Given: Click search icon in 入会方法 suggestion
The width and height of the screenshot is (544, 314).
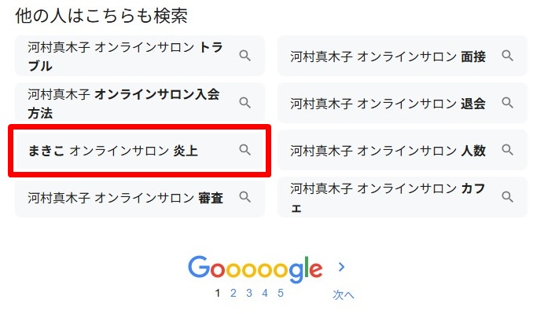Looking at the screenshot, I should 244,103.
